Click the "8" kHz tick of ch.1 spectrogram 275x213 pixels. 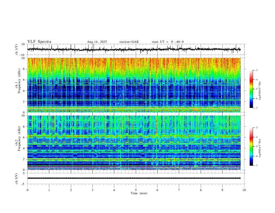(x=24, y=69)
